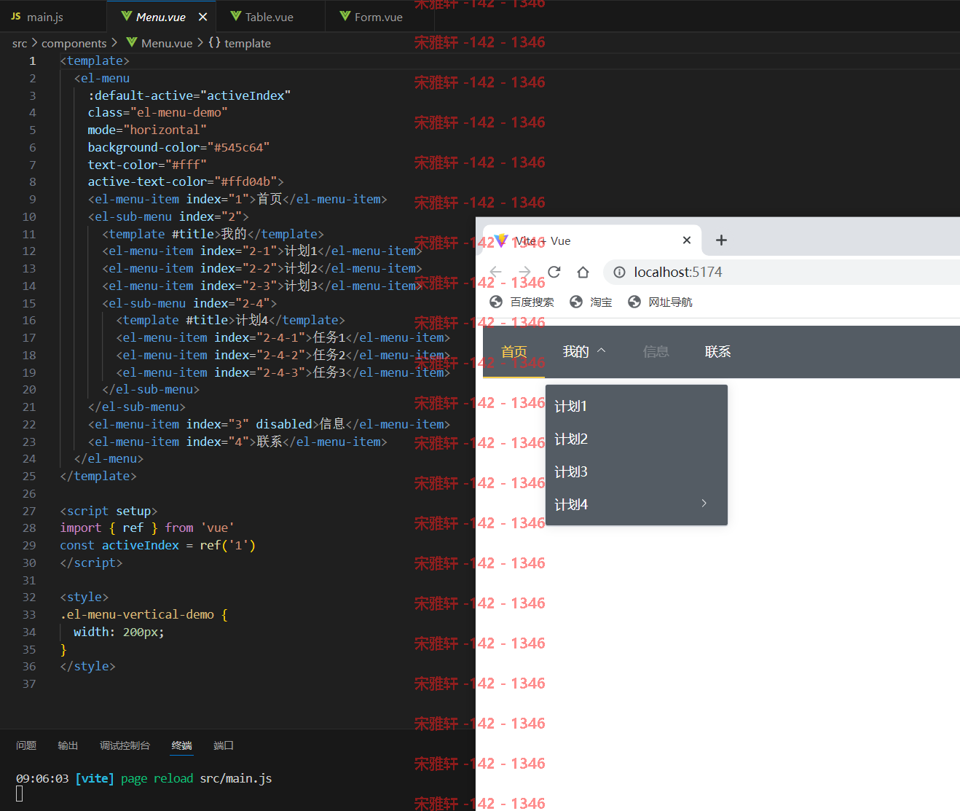Click line number 27 in the gutter
The height and width of the screenshot is (811, 960).
tap(29, 511)
